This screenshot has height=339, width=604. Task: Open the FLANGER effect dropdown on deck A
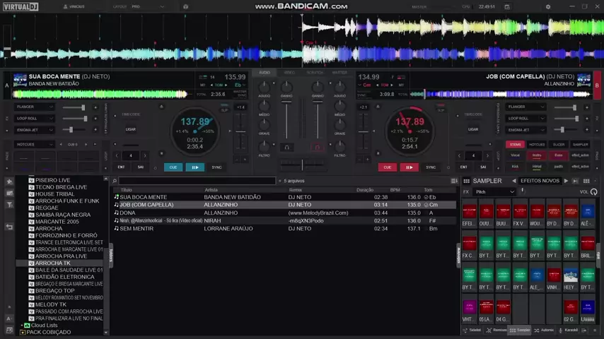pyautogui.click(x=35, y=107)
